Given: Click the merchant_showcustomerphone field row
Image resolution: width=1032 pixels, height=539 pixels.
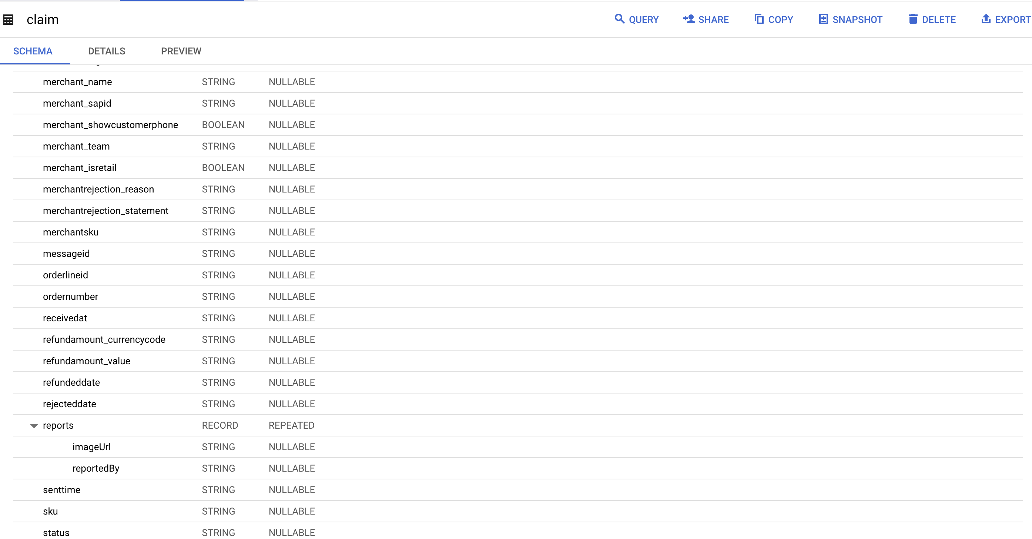Looking at the screenshot, I should (x=110, y=125).
